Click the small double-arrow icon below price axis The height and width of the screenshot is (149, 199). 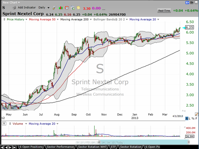point(183,111)
